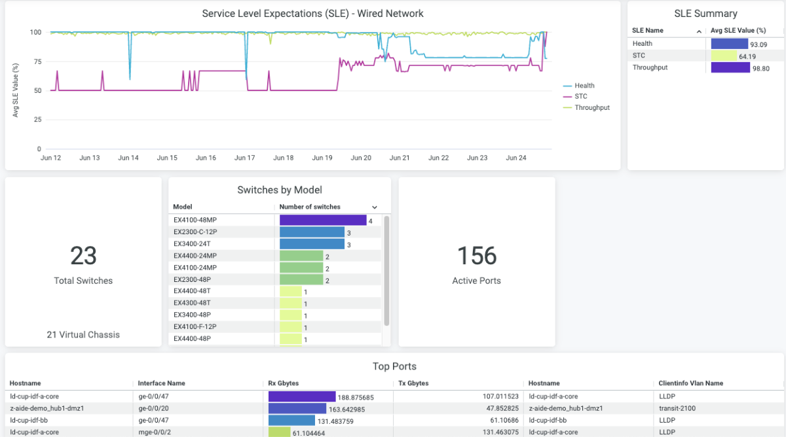Sort the table by the Model column
This screenshot has width=786, height=437.
point(182,206)
